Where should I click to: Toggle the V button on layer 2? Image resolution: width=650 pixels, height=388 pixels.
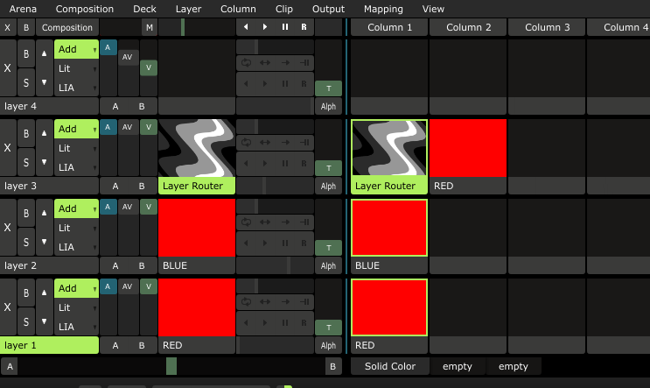coord(149,207)
